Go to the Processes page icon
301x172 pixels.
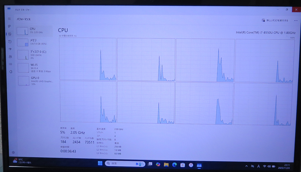click(x=9, y=26)
